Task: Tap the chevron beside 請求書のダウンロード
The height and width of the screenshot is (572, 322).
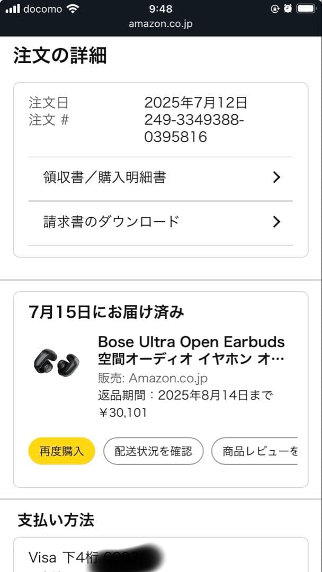Action: pos(276,222)
